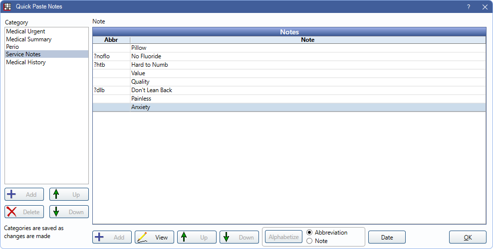The height and width of the screenshot is (249, 493).
Task: Move note down using bottom Down arrow
Action: 228,237
